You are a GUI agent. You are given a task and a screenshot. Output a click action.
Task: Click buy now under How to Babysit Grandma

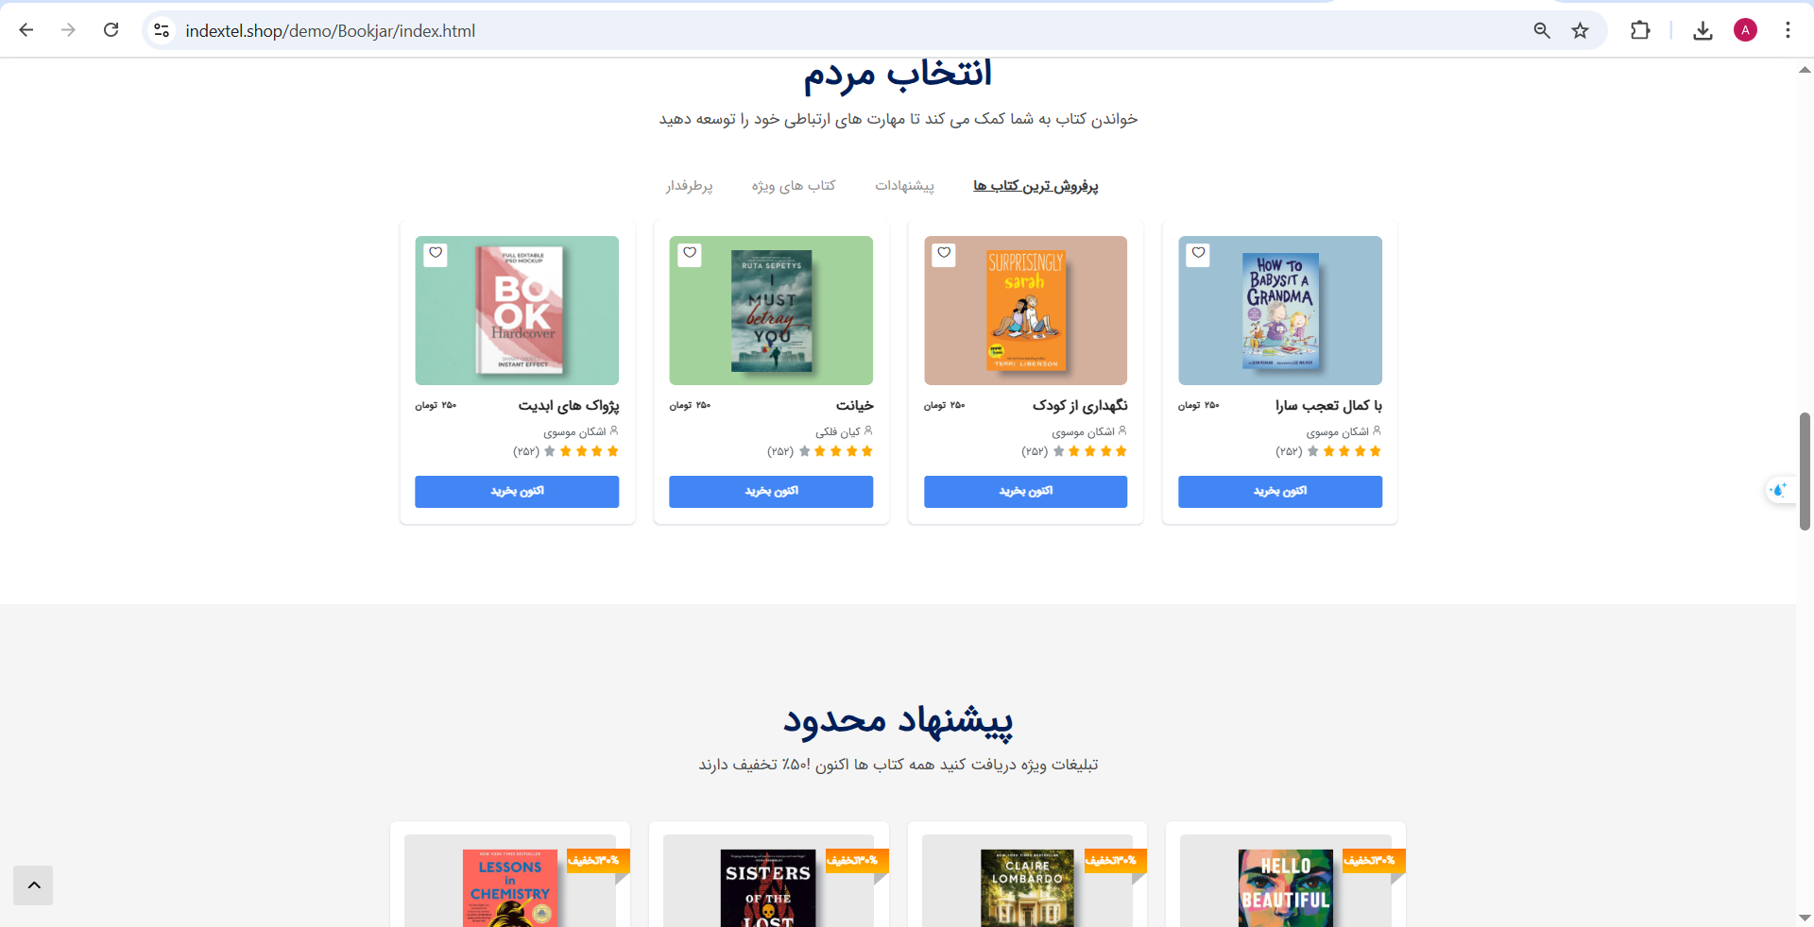pyautogui.click(x=1280, y=492)
